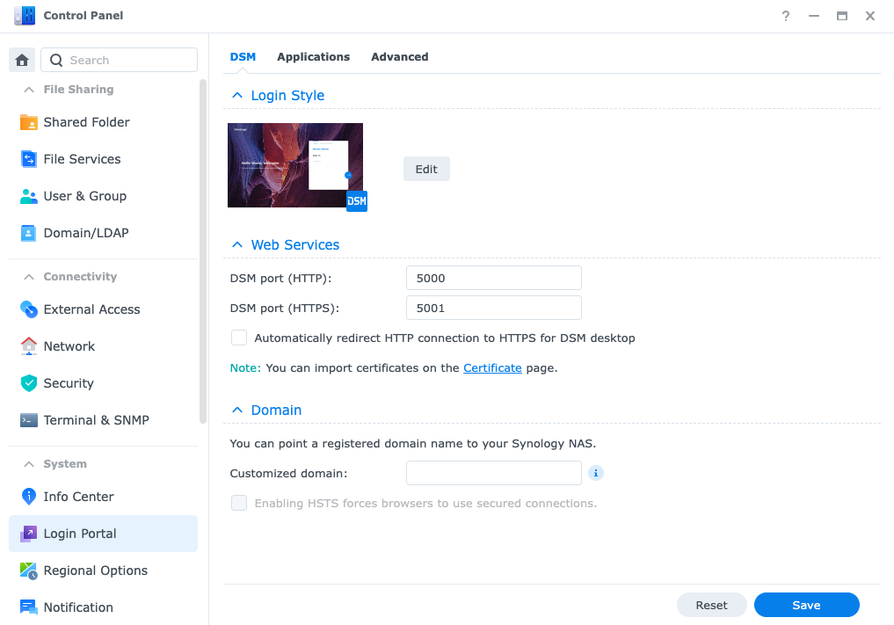Open Security shield icon
The height and width of the screenshot is (625, 894).
pyautogui.click(x=29, y=383)
